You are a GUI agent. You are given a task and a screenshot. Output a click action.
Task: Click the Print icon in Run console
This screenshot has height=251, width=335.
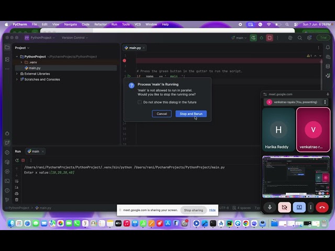(x=17, y=193)
